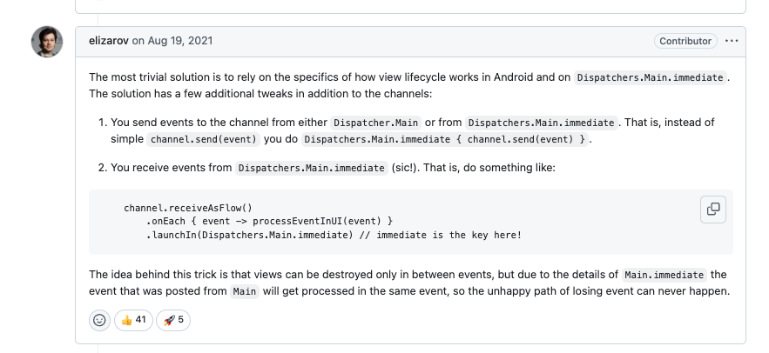Click the elizarov profile avatar
The height and width of the screenshot is (353, 769).
tap(47, 41)
